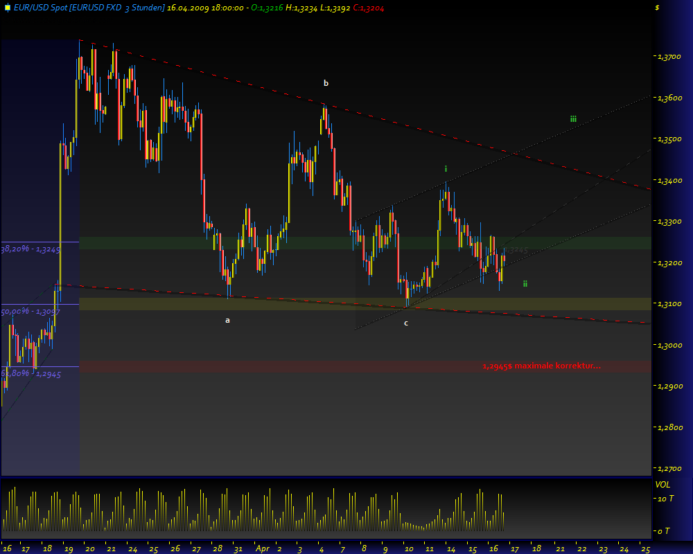Click the 'Apr' label on the time axis
The width and height of the screenshot is (693, 554).
click(x=262, y=547)
